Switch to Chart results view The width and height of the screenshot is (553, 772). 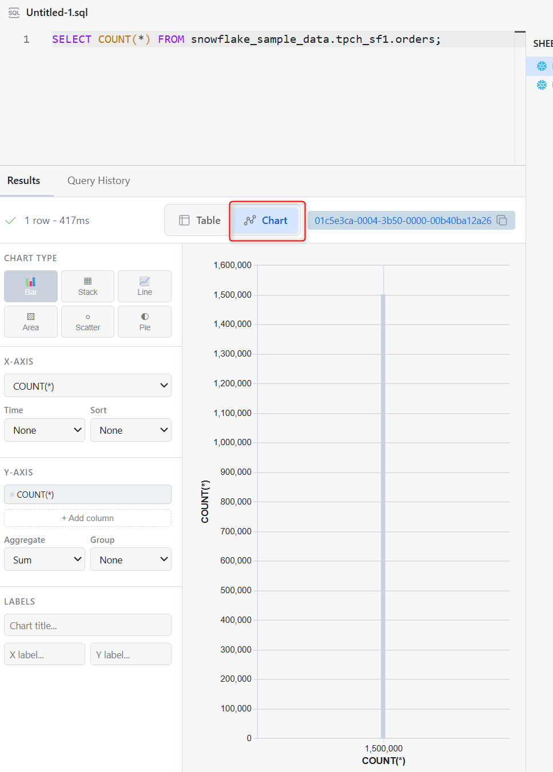(x=266, y=221)
